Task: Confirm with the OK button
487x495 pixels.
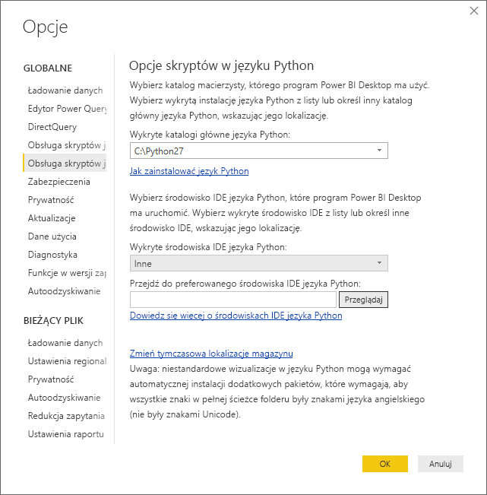Action: click(x=384, y=464)
